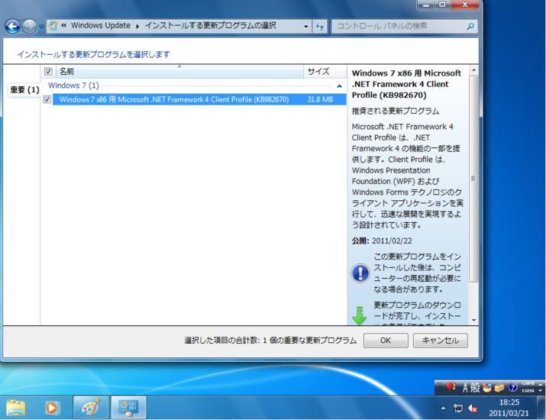Click the IME tools box icon
The image size is (546, 420).
[x=499, y=387]
